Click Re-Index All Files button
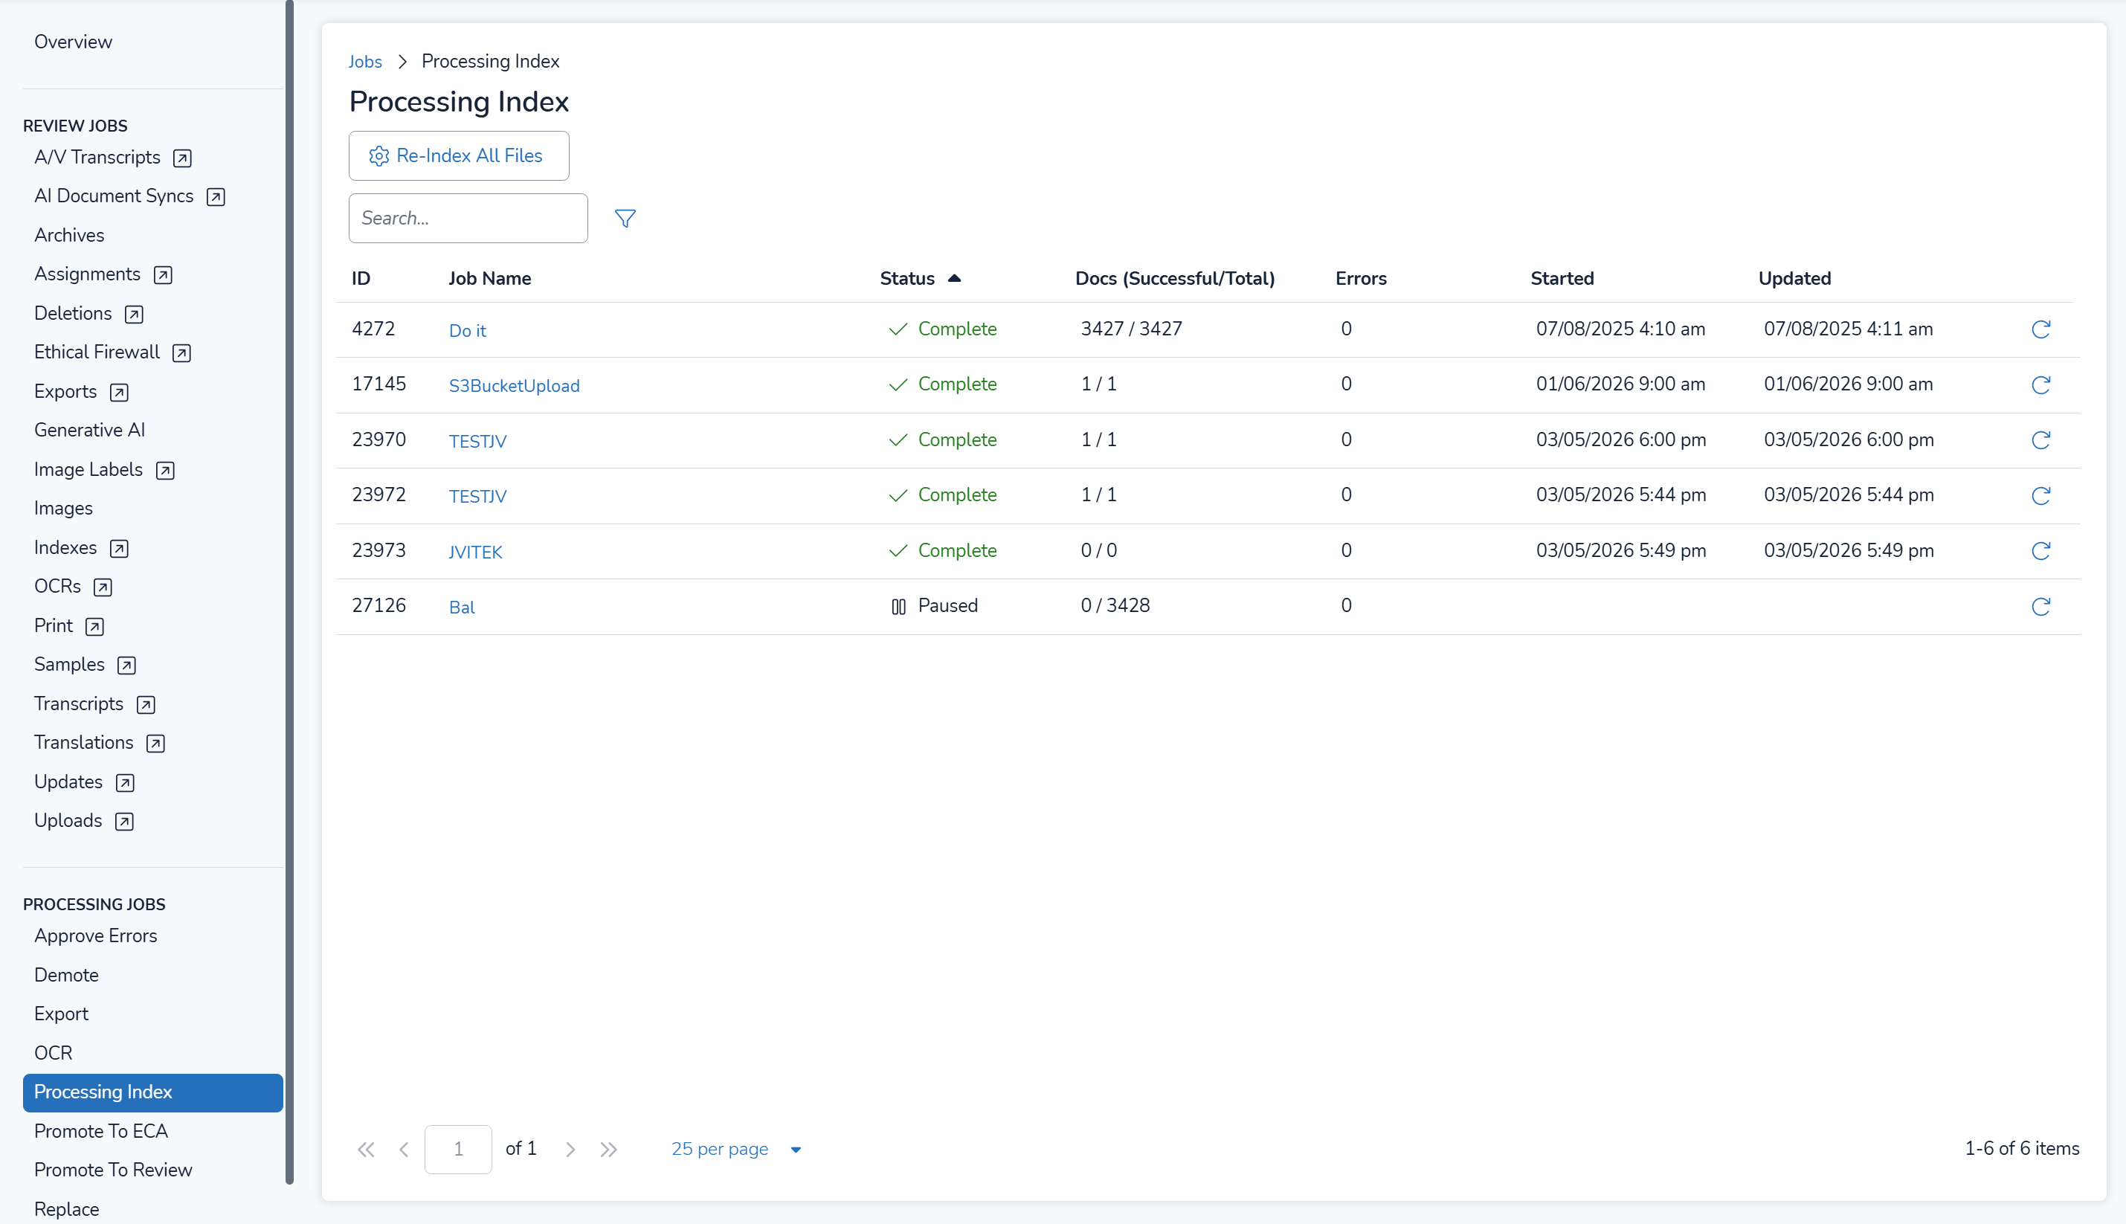Viewport: 2126px width, 1224px height. pyautogui.click(x=458, y=155)
